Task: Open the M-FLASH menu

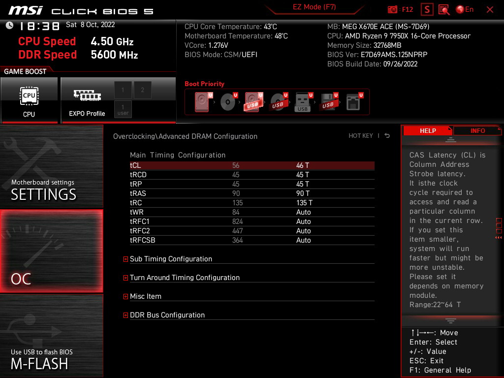Action: click(51, 336)
